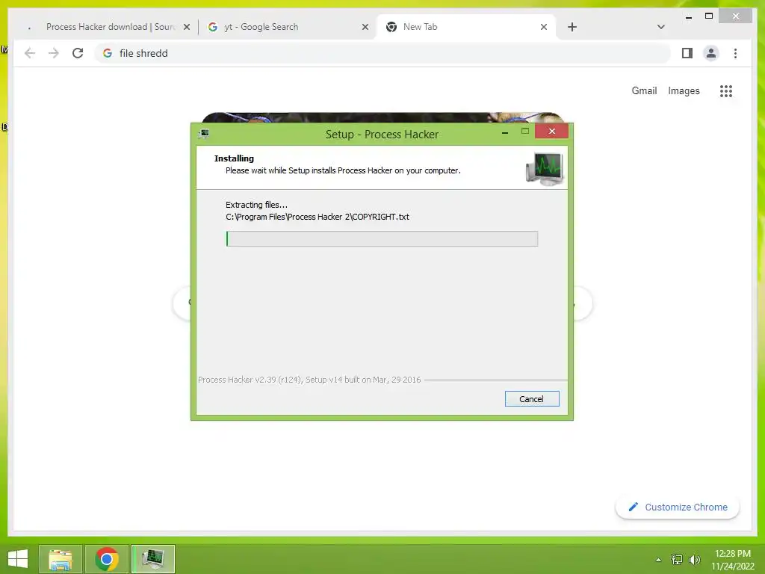Image resolution: width=765 pixels, height=574 pixels.
Task: Open File Explorer from the taskbar
Action: click(x=61, y=559)
